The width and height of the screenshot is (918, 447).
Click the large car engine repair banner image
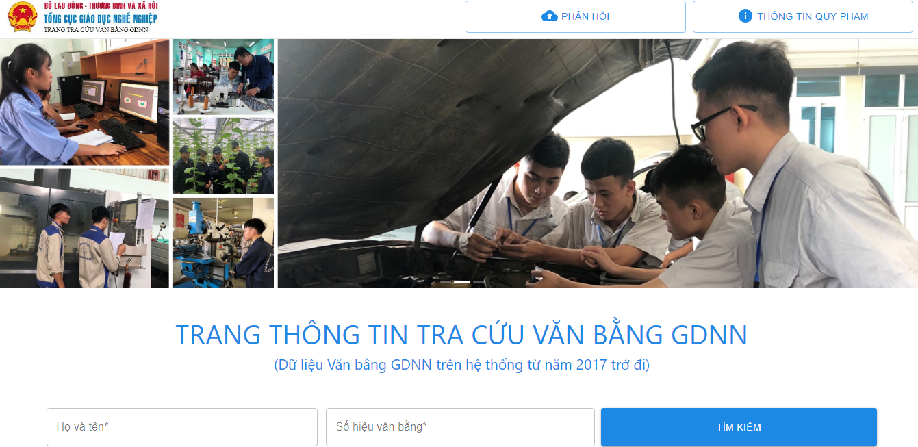click(x=598, y=164)
